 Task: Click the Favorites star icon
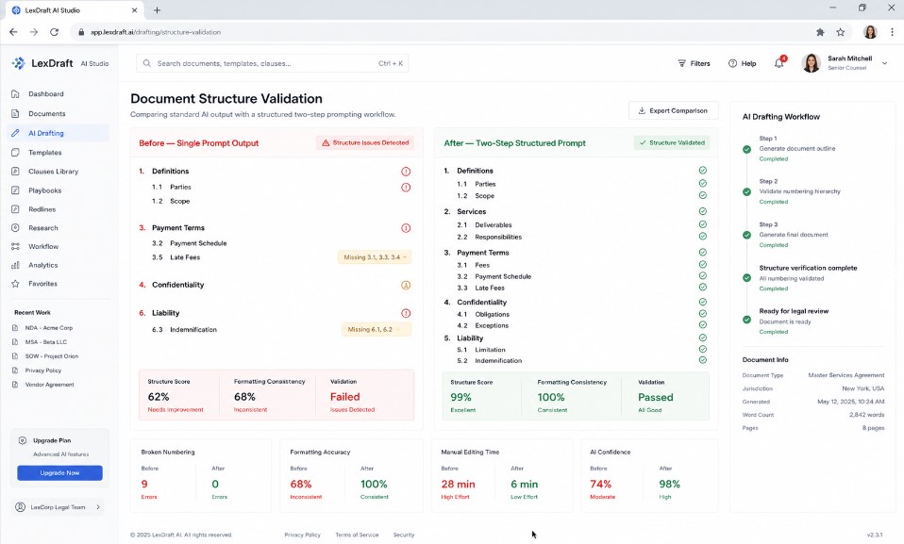click(15, 284)
